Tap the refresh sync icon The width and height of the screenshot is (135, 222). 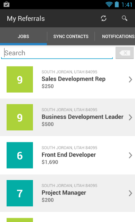pos(103,18)
